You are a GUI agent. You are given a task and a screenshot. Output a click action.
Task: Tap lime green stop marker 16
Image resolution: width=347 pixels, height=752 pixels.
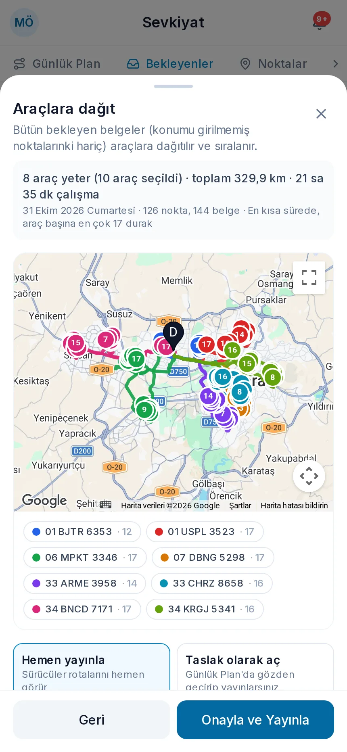pos(232,350)
